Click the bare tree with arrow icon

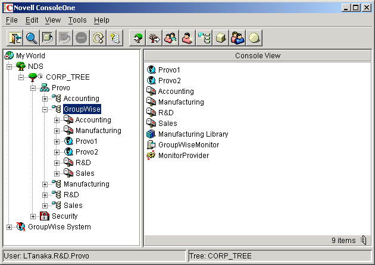pyautogui.click(x=154, y=37)
